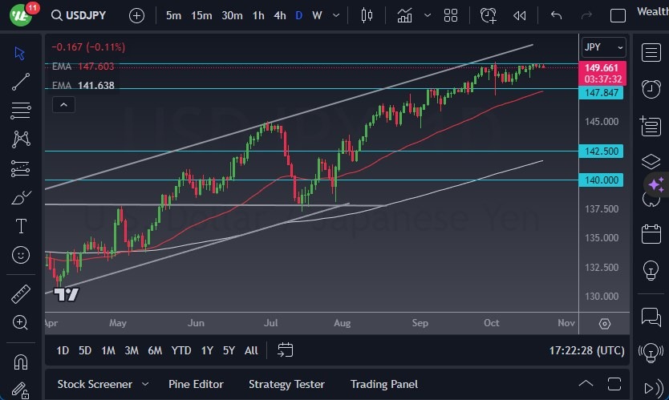Select the 4h timeframe
Screen dimensions: 669x400
pos(279,15)
